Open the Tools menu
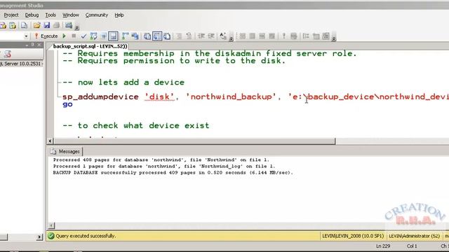Image resolution: width=449 pixels, height=252 pixels. (x=51, y=15)
